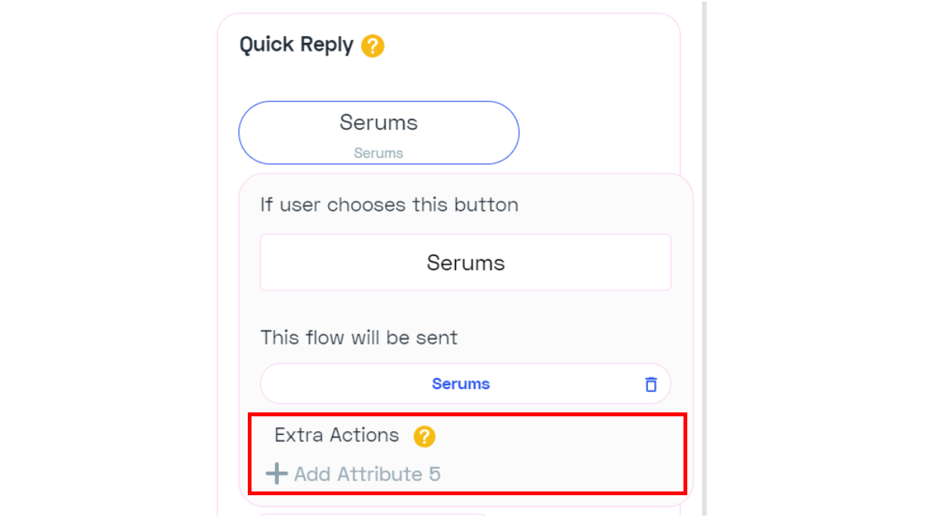Click the Quick Reply help question-mark icon

coord(373,46)
